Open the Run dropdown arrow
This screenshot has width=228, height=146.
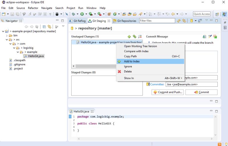[86, 14]
